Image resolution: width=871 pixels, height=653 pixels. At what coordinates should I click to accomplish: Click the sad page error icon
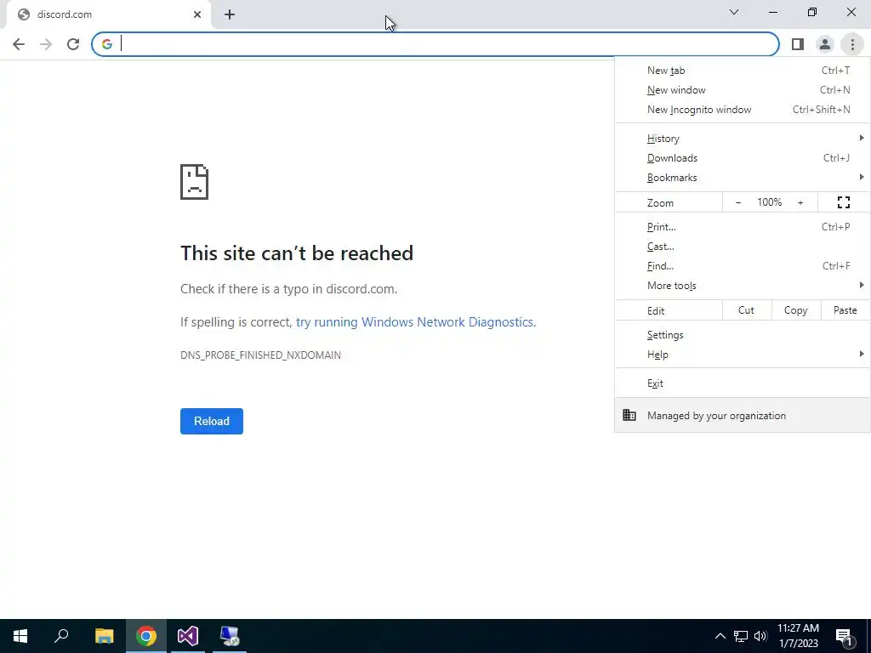(x=195, y=182)
